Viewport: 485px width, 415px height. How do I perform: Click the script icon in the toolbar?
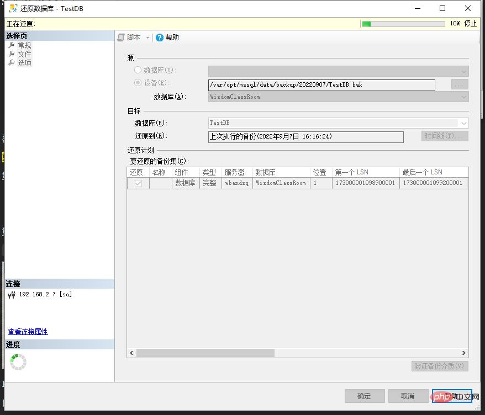(x=122, y=38)
